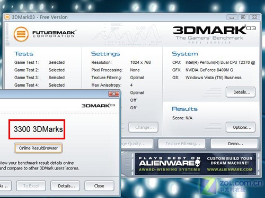Viewport: 265px width, 198px height.
Task: Click the Change... settings button
Action: (144, 127)
